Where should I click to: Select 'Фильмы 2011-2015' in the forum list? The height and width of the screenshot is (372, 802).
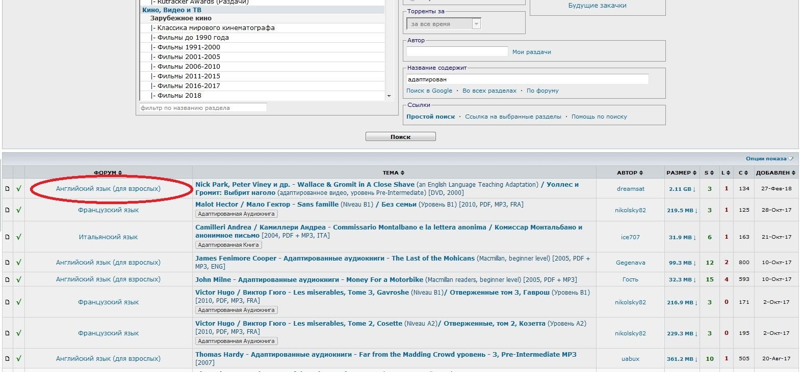(x=189, y=76)
